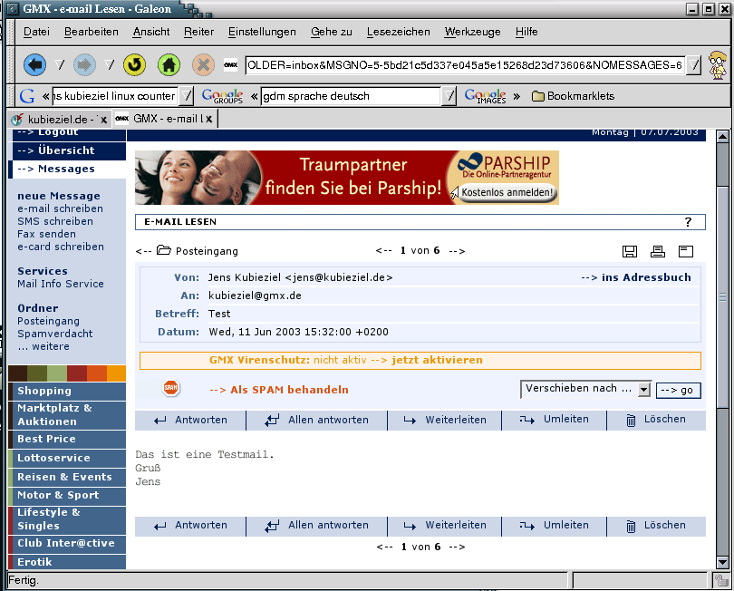Open the Lesezeichen menu
Screen dimensions: 734x591
pos(398,32)
